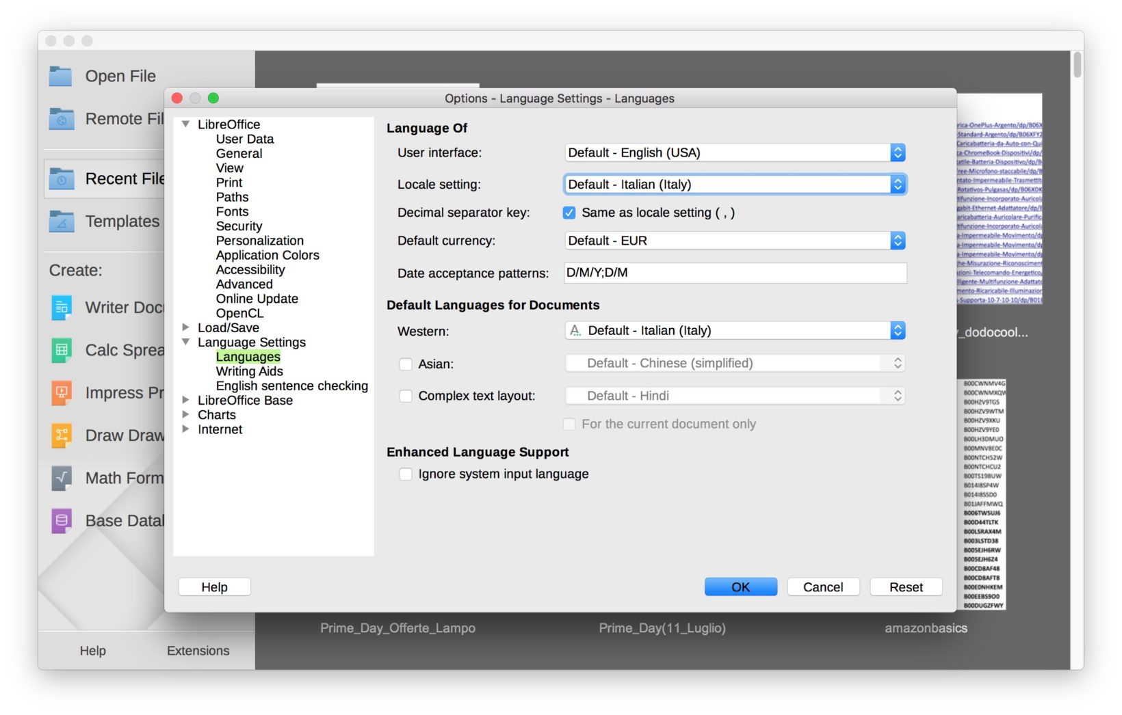
Task: Check Ignore system input language
Action: point(406,474)
